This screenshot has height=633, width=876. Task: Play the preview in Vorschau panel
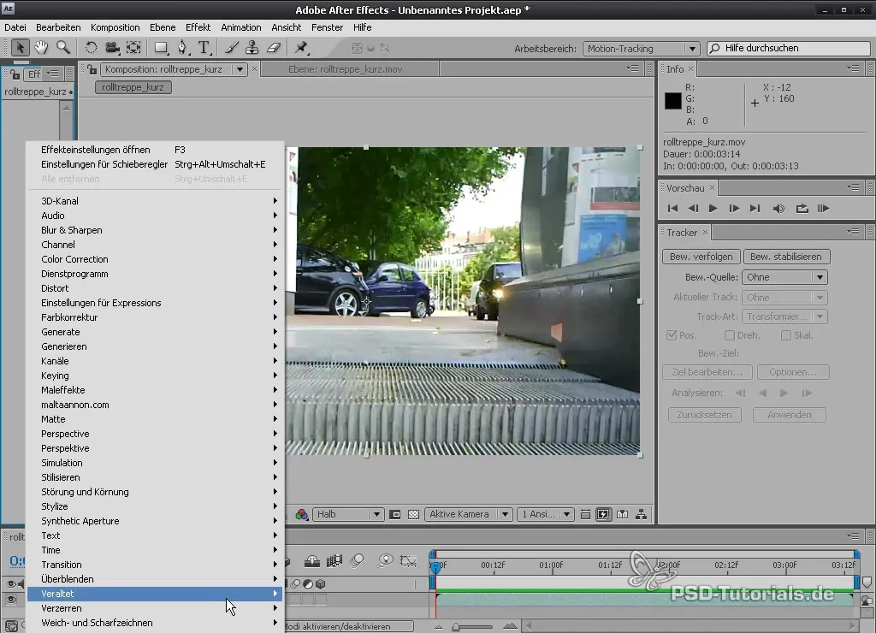point(713,209)
